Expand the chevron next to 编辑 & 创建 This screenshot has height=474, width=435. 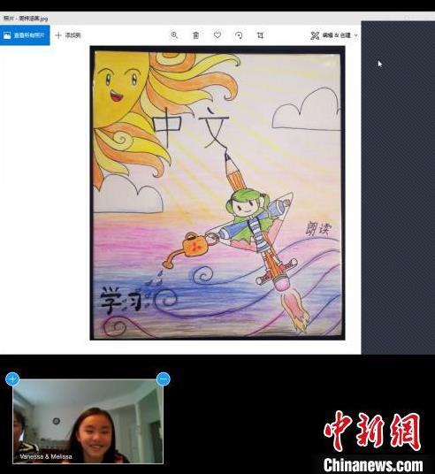click(355, 35)
